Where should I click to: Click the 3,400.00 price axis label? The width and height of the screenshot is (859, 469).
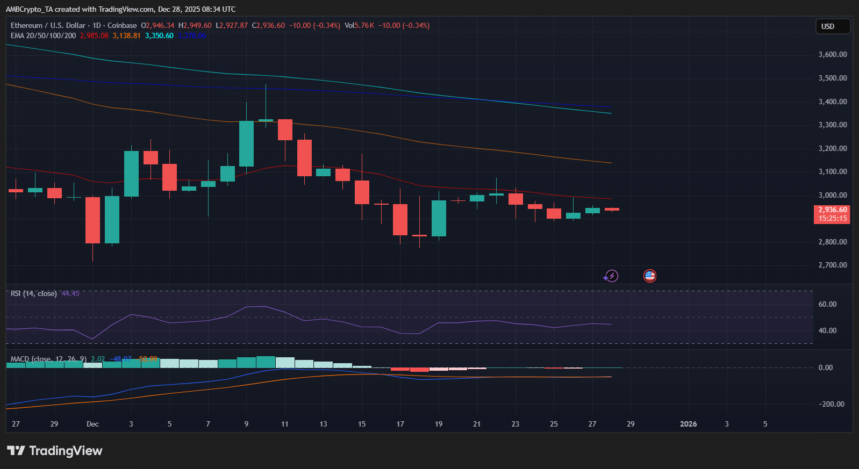[x=833, y=102]
